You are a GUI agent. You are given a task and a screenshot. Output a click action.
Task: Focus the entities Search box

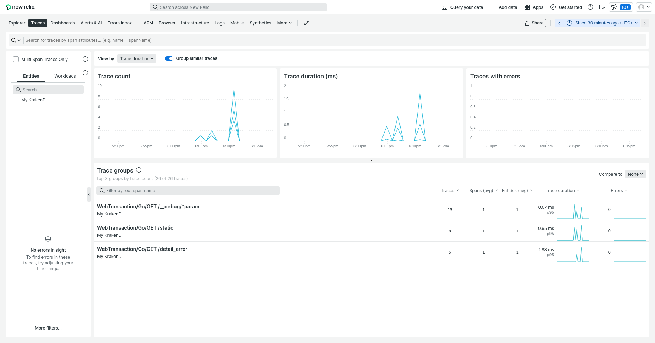[x=48, y=90]
